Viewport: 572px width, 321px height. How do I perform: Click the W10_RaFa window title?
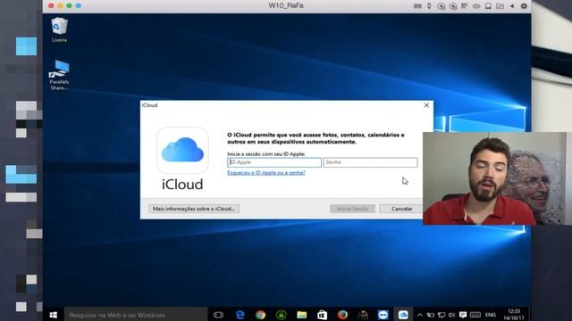click(286, 5)
